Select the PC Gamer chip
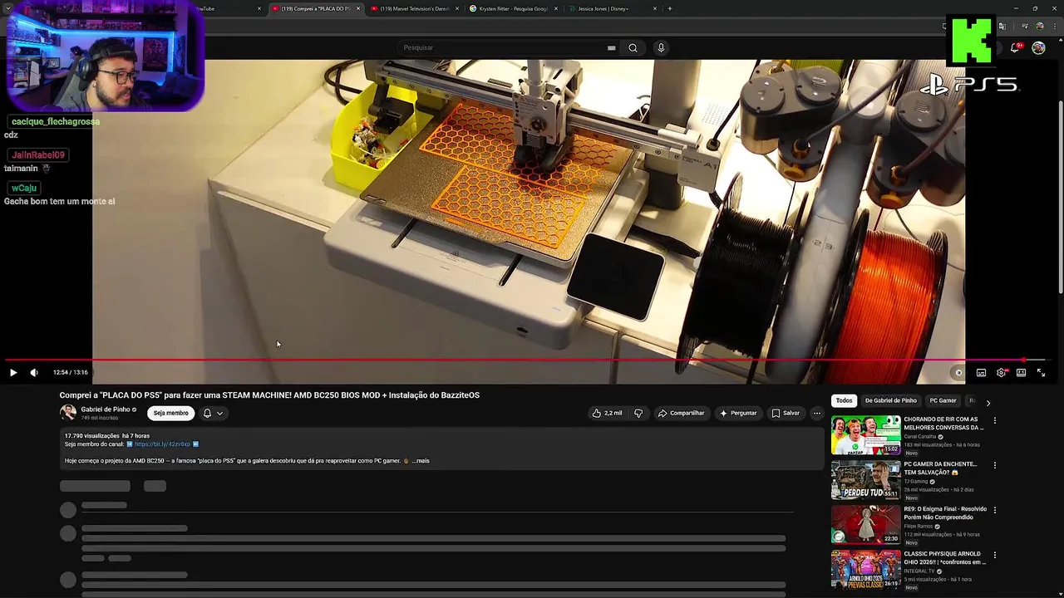Screen dimensions: 1064x598 click(943, 400)
